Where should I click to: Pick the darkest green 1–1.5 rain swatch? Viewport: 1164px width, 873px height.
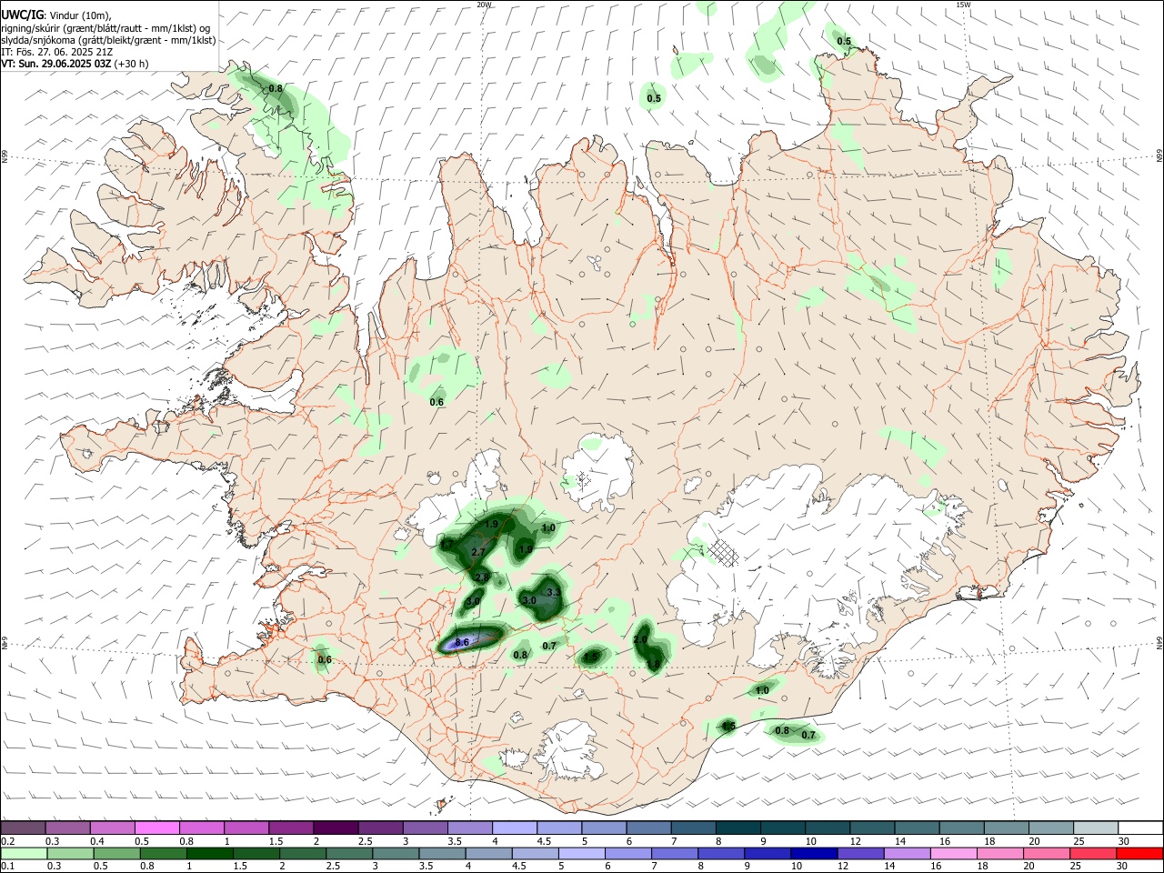point(209,853)
